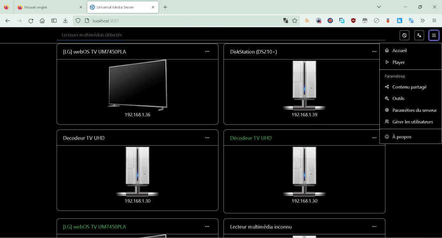
Task: Open the uBlock Origin shield extension
Action: click(x=353, y=21)
